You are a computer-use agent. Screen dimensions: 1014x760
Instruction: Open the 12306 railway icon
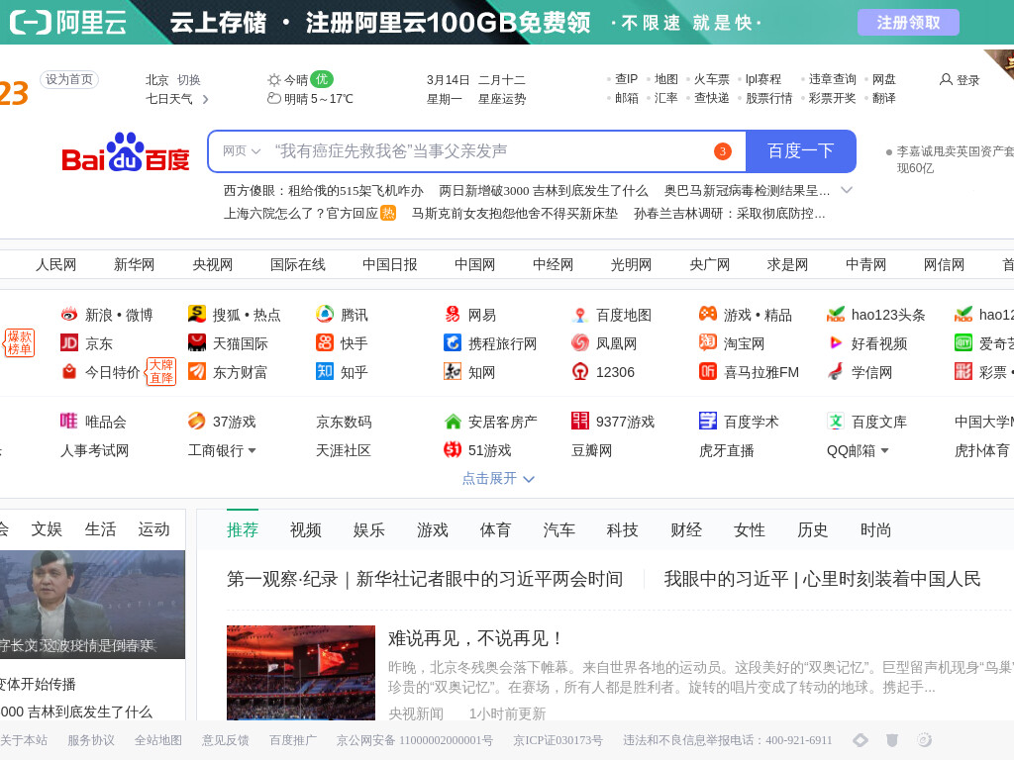click(580, 371)
